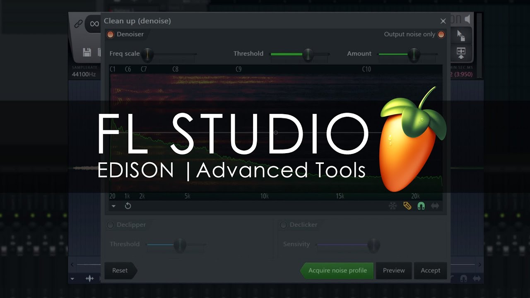
Task: Toggle the infinity loop button in Edison
Action: 94,24
